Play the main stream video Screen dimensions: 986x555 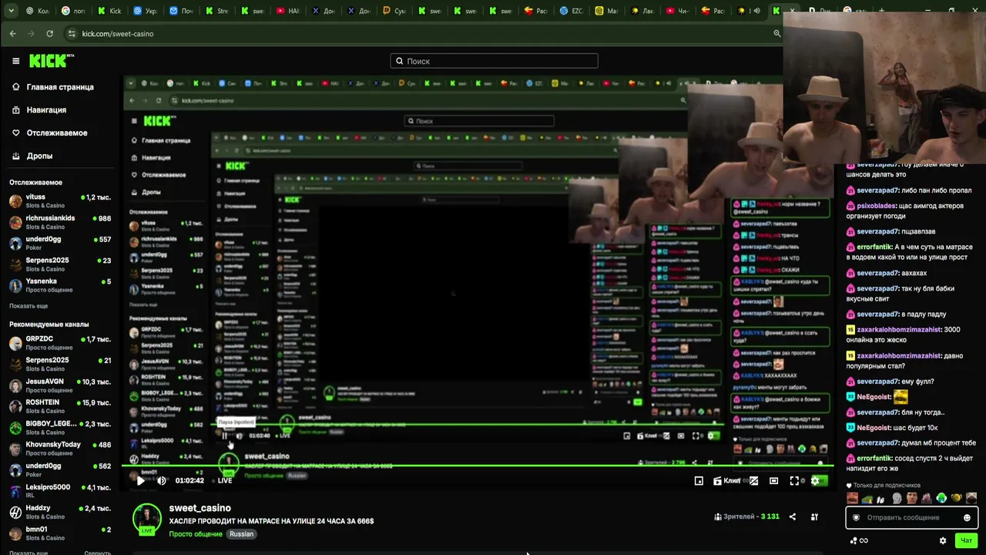pyautogui.click(x=140, y=480)
